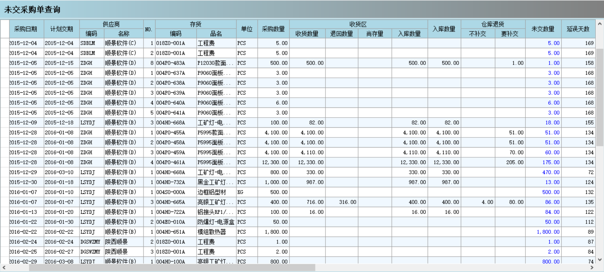Click the 205.00 要补交 cell
Screen dimensions: 604x272
pyautogui.click(x=510, y=162)
